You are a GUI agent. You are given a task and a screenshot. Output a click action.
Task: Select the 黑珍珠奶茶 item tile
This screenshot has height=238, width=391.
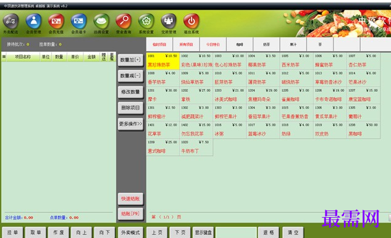(x=163, y=61)
